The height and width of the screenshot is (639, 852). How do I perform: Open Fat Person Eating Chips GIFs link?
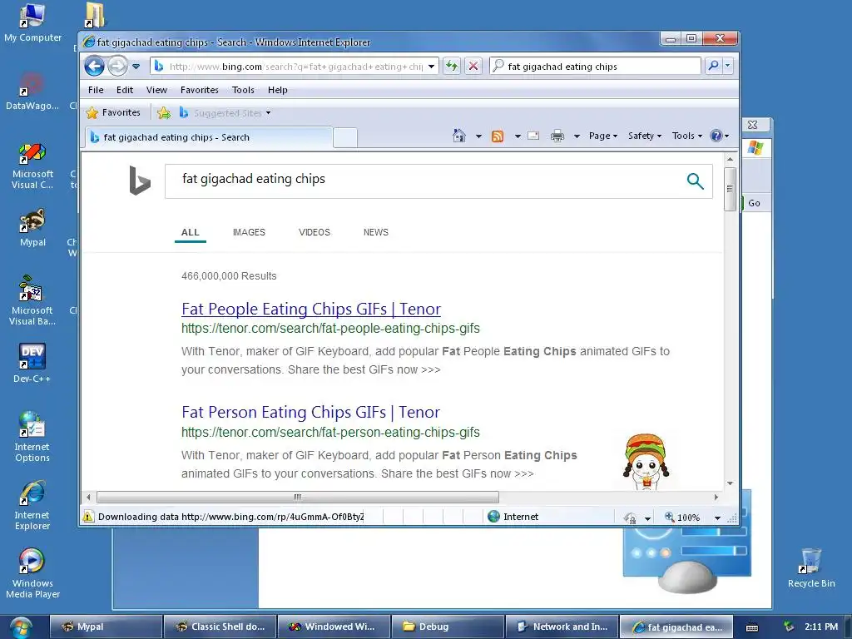pos(311,413)
